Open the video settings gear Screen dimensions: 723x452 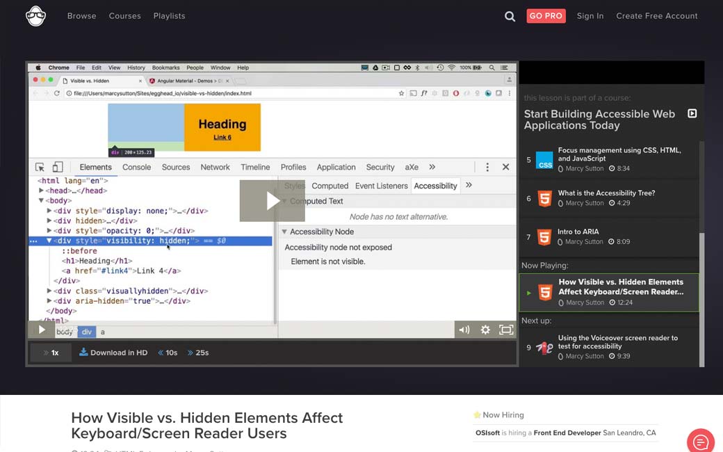click(x=485, y=330)
